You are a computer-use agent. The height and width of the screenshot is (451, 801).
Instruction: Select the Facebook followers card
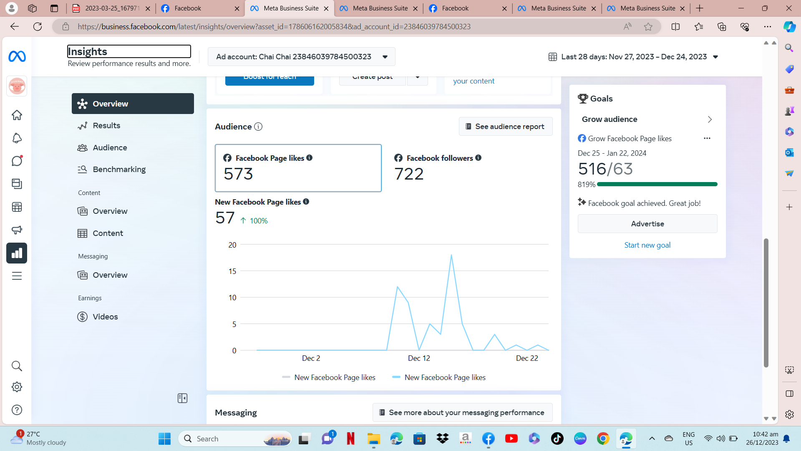(469, 168)
